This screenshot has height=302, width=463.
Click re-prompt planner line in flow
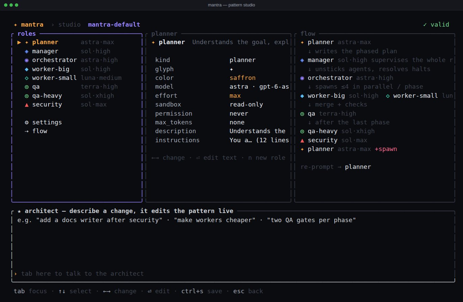(x=335, y=167)
